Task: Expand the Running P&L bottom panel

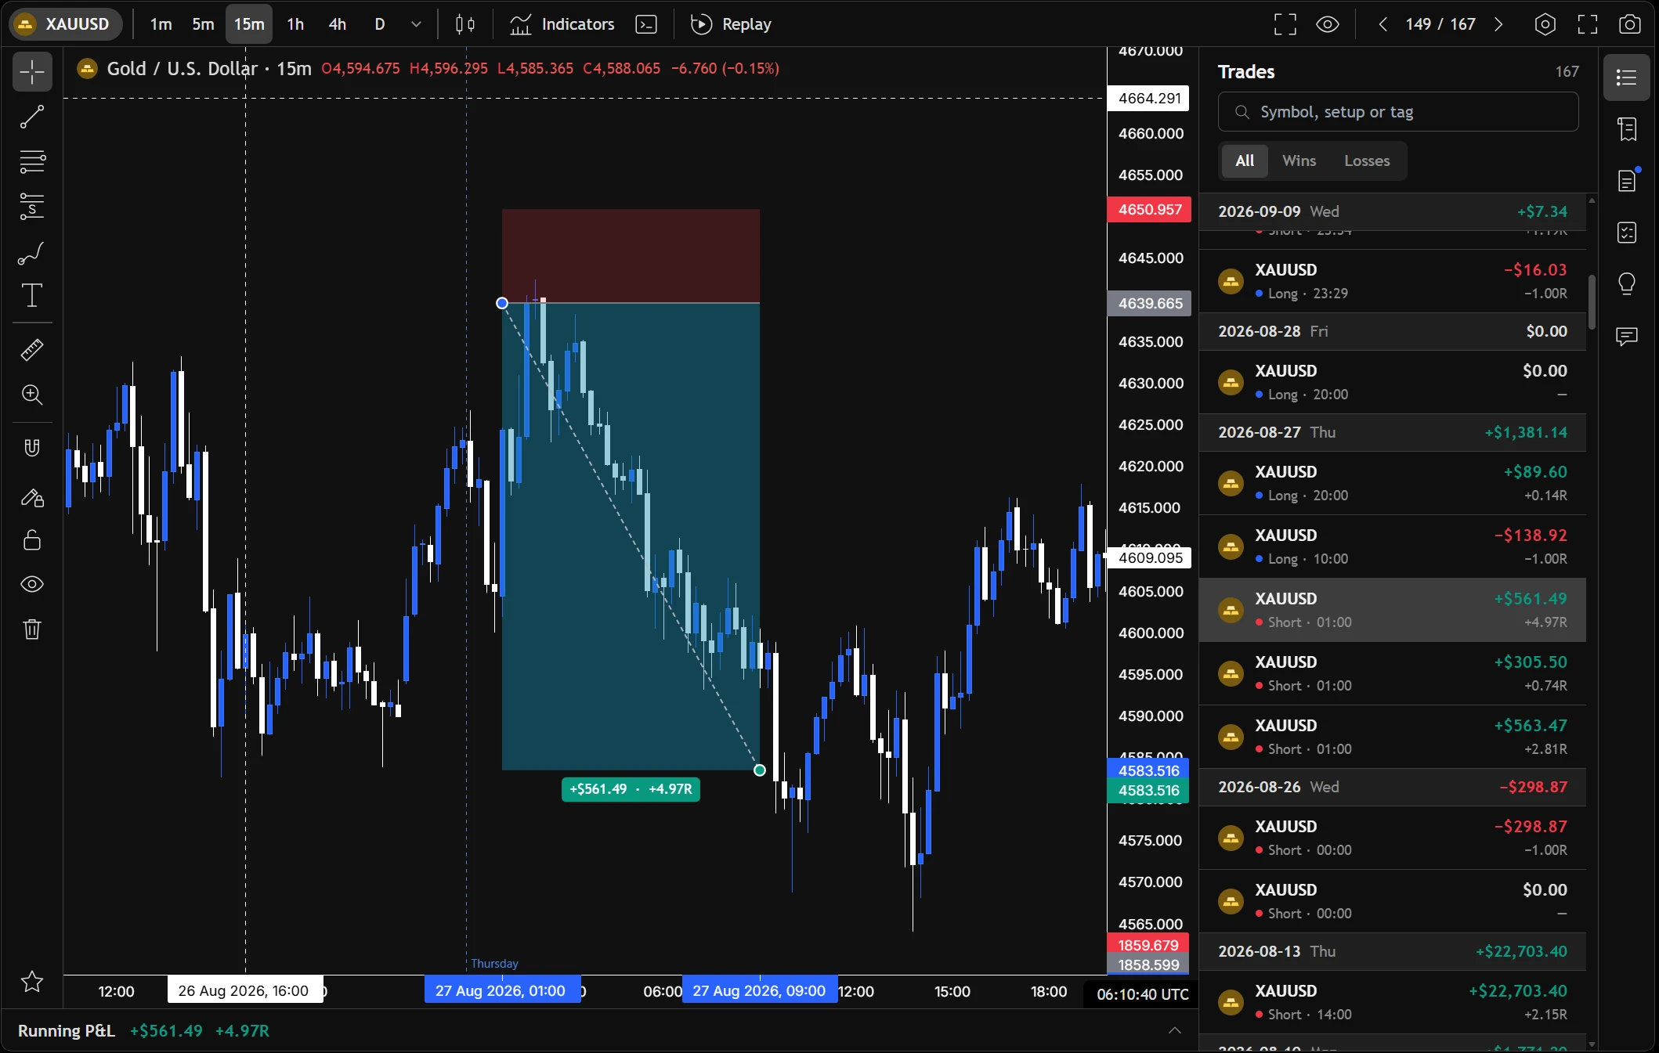Action: 1174,1030
